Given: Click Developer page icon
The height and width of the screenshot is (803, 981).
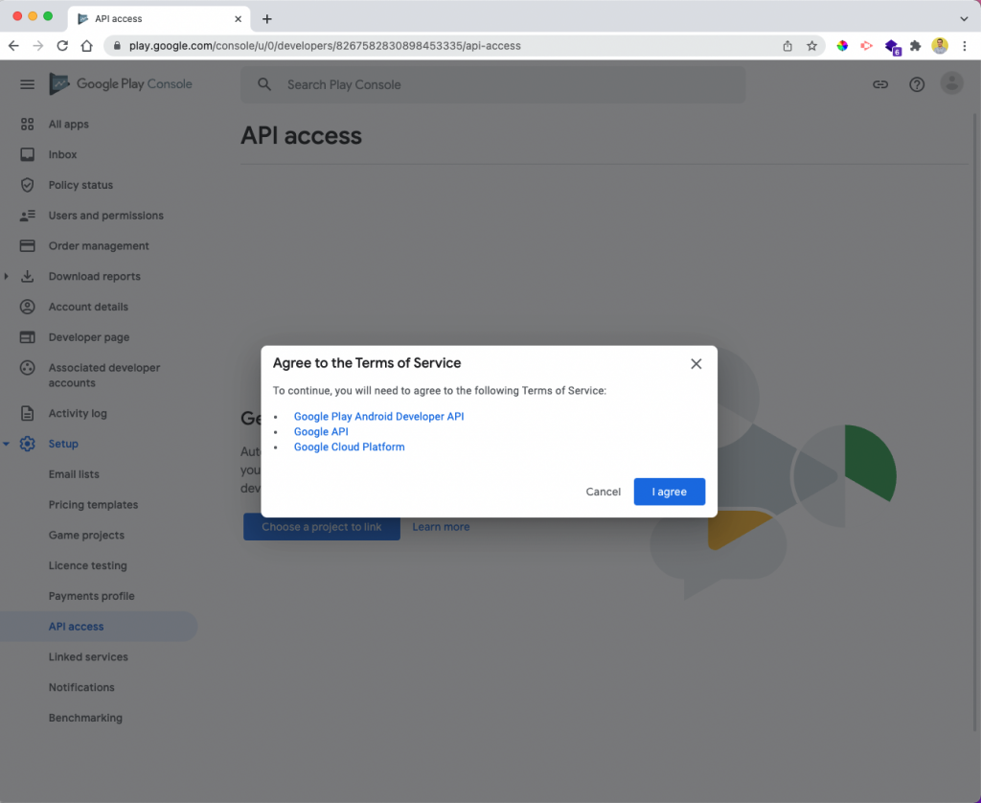Looking at the screenshot, I should pos(27,337).
